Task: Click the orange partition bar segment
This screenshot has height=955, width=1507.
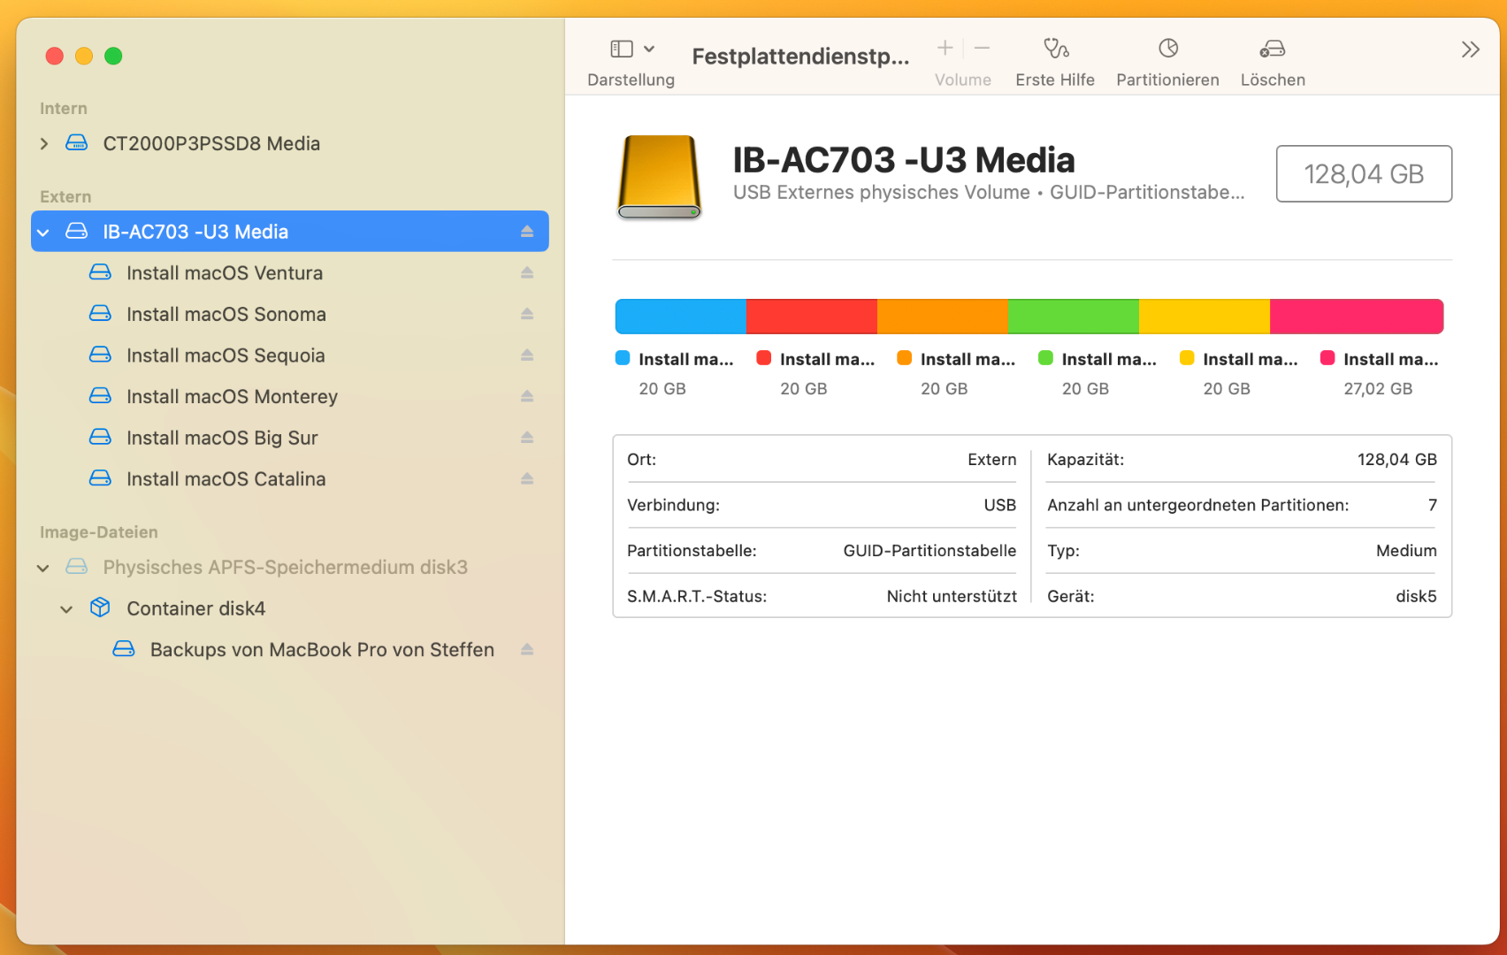Action: coord(942,317)
